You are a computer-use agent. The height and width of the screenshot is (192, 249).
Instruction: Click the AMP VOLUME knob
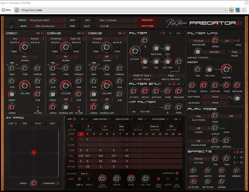pos(226,70)
